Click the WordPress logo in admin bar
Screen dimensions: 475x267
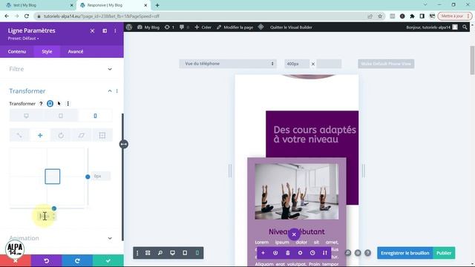(x=129, y=27)
